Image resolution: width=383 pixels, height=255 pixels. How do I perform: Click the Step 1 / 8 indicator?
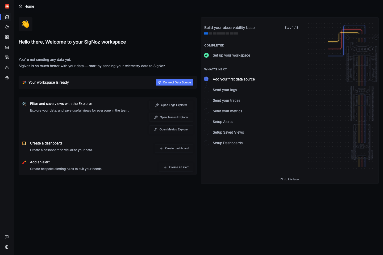point(292,28)
